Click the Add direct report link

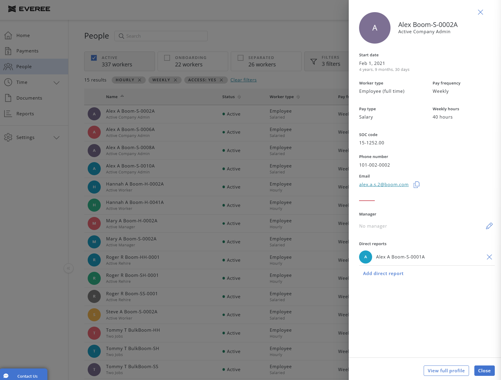click(383, 274)
